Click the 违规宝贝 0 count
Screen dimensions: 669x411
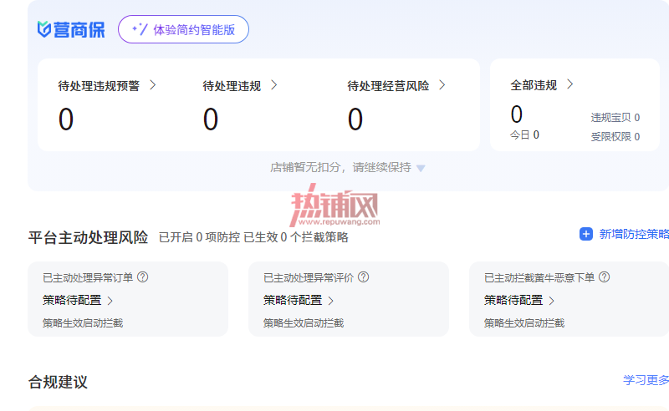pyautogui.click(x=615, y=117)
